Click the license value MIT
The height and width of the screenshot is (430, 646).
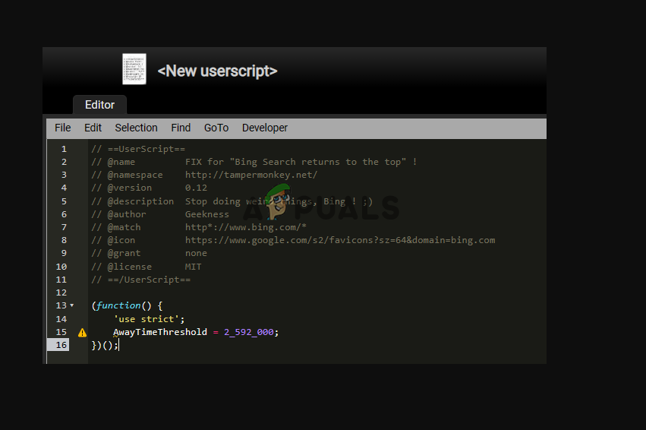[x=194, y=267]
